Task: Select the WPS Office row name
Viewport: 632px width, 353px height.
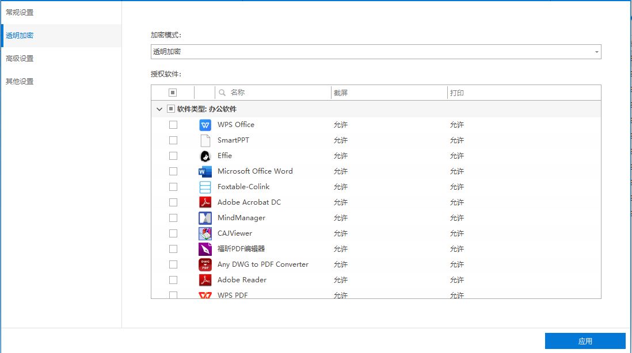Action: 236,125
